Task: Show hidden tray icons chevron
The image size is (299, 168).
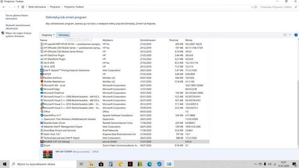Action: [x=256, y=164]
